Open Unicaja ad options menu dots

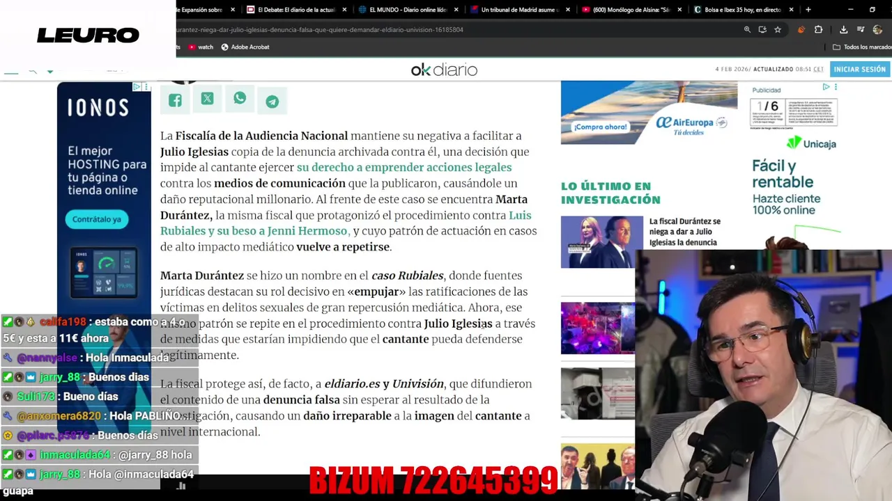point(836,87)
